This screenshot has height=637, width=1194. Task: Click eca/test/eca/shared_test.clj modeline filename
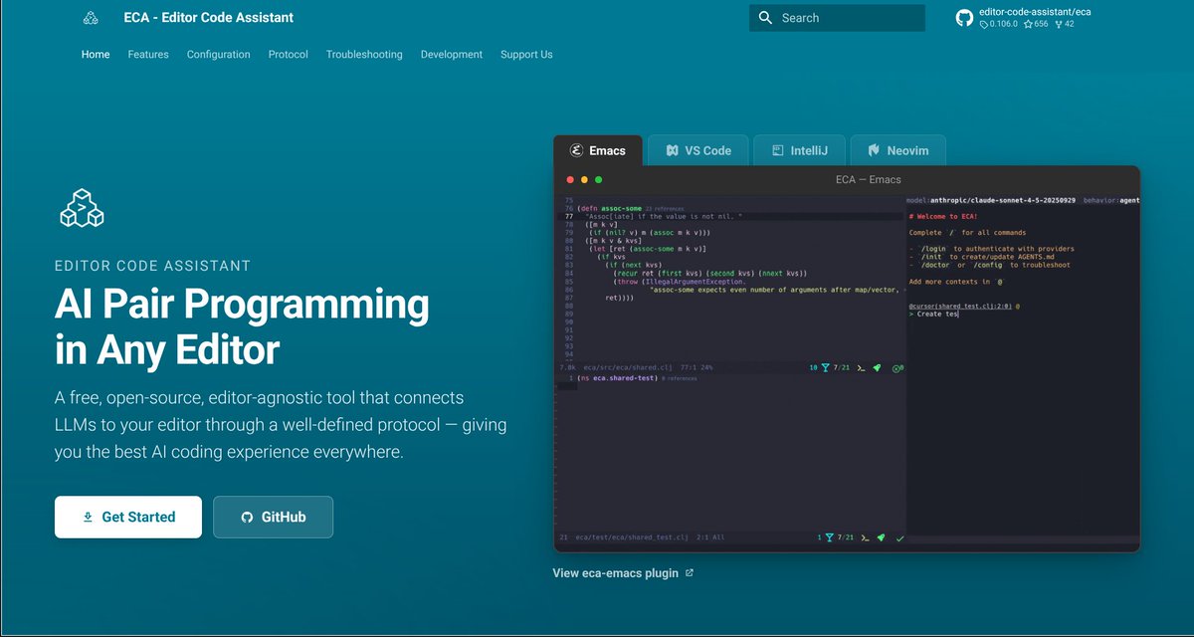click(x=634, y=537)
